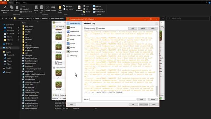Upload the Minecraft log
Screen dimensions: 211x119
143,28
